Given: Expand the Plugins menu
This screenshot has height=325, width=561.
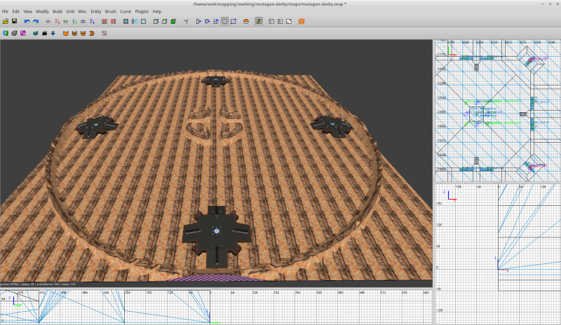Looking at the screenshot, I should point(142,12).
